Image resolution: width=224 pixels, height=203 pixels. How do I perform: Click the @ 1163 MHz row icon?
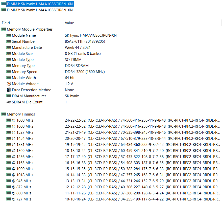click(9, 163)
